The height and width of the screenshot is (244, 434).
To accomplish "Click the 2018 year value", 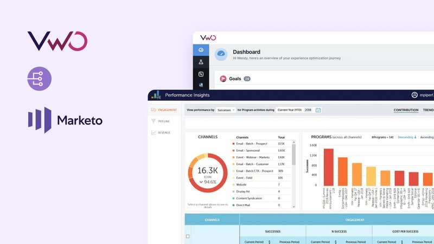I will pos(308,110).
